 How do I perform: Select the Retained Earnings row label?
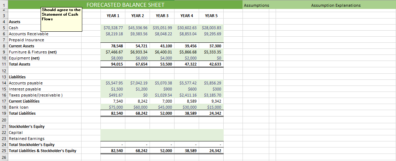coord(26,139)
